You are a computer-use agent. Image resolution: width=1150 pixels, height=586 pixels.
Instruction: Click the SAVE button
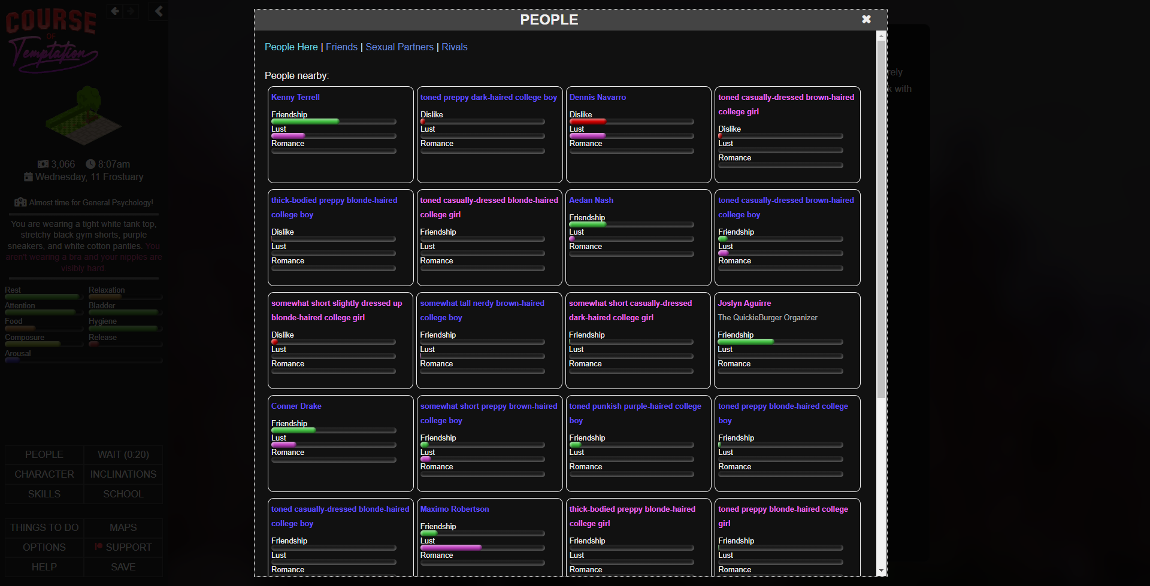click(x=123, y=567)
